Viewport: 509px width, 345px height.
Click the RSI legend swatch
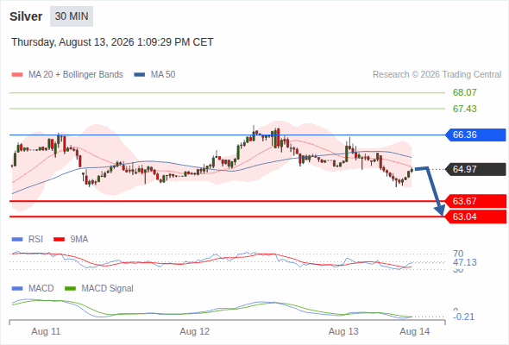tap(17, 240)
